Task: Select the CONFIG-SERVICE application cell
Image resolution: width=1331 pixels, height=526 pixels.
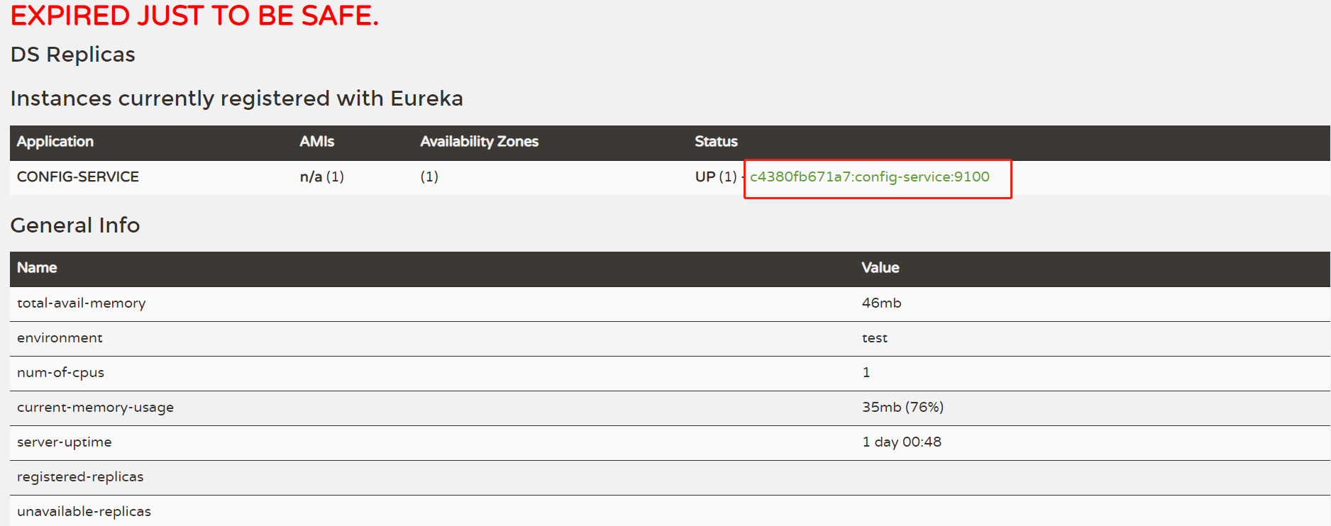Action: [78, 177]
